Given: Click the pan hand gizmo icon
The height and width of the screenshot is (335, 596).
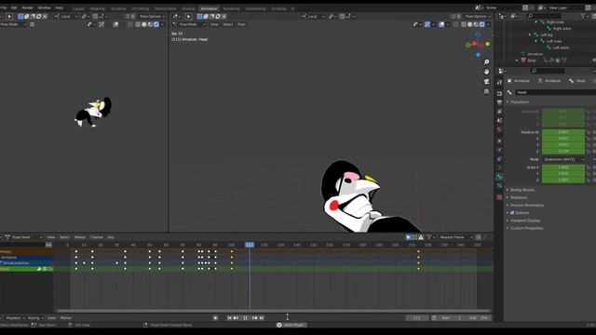Looking at the screenshot, I should [486, 72].
